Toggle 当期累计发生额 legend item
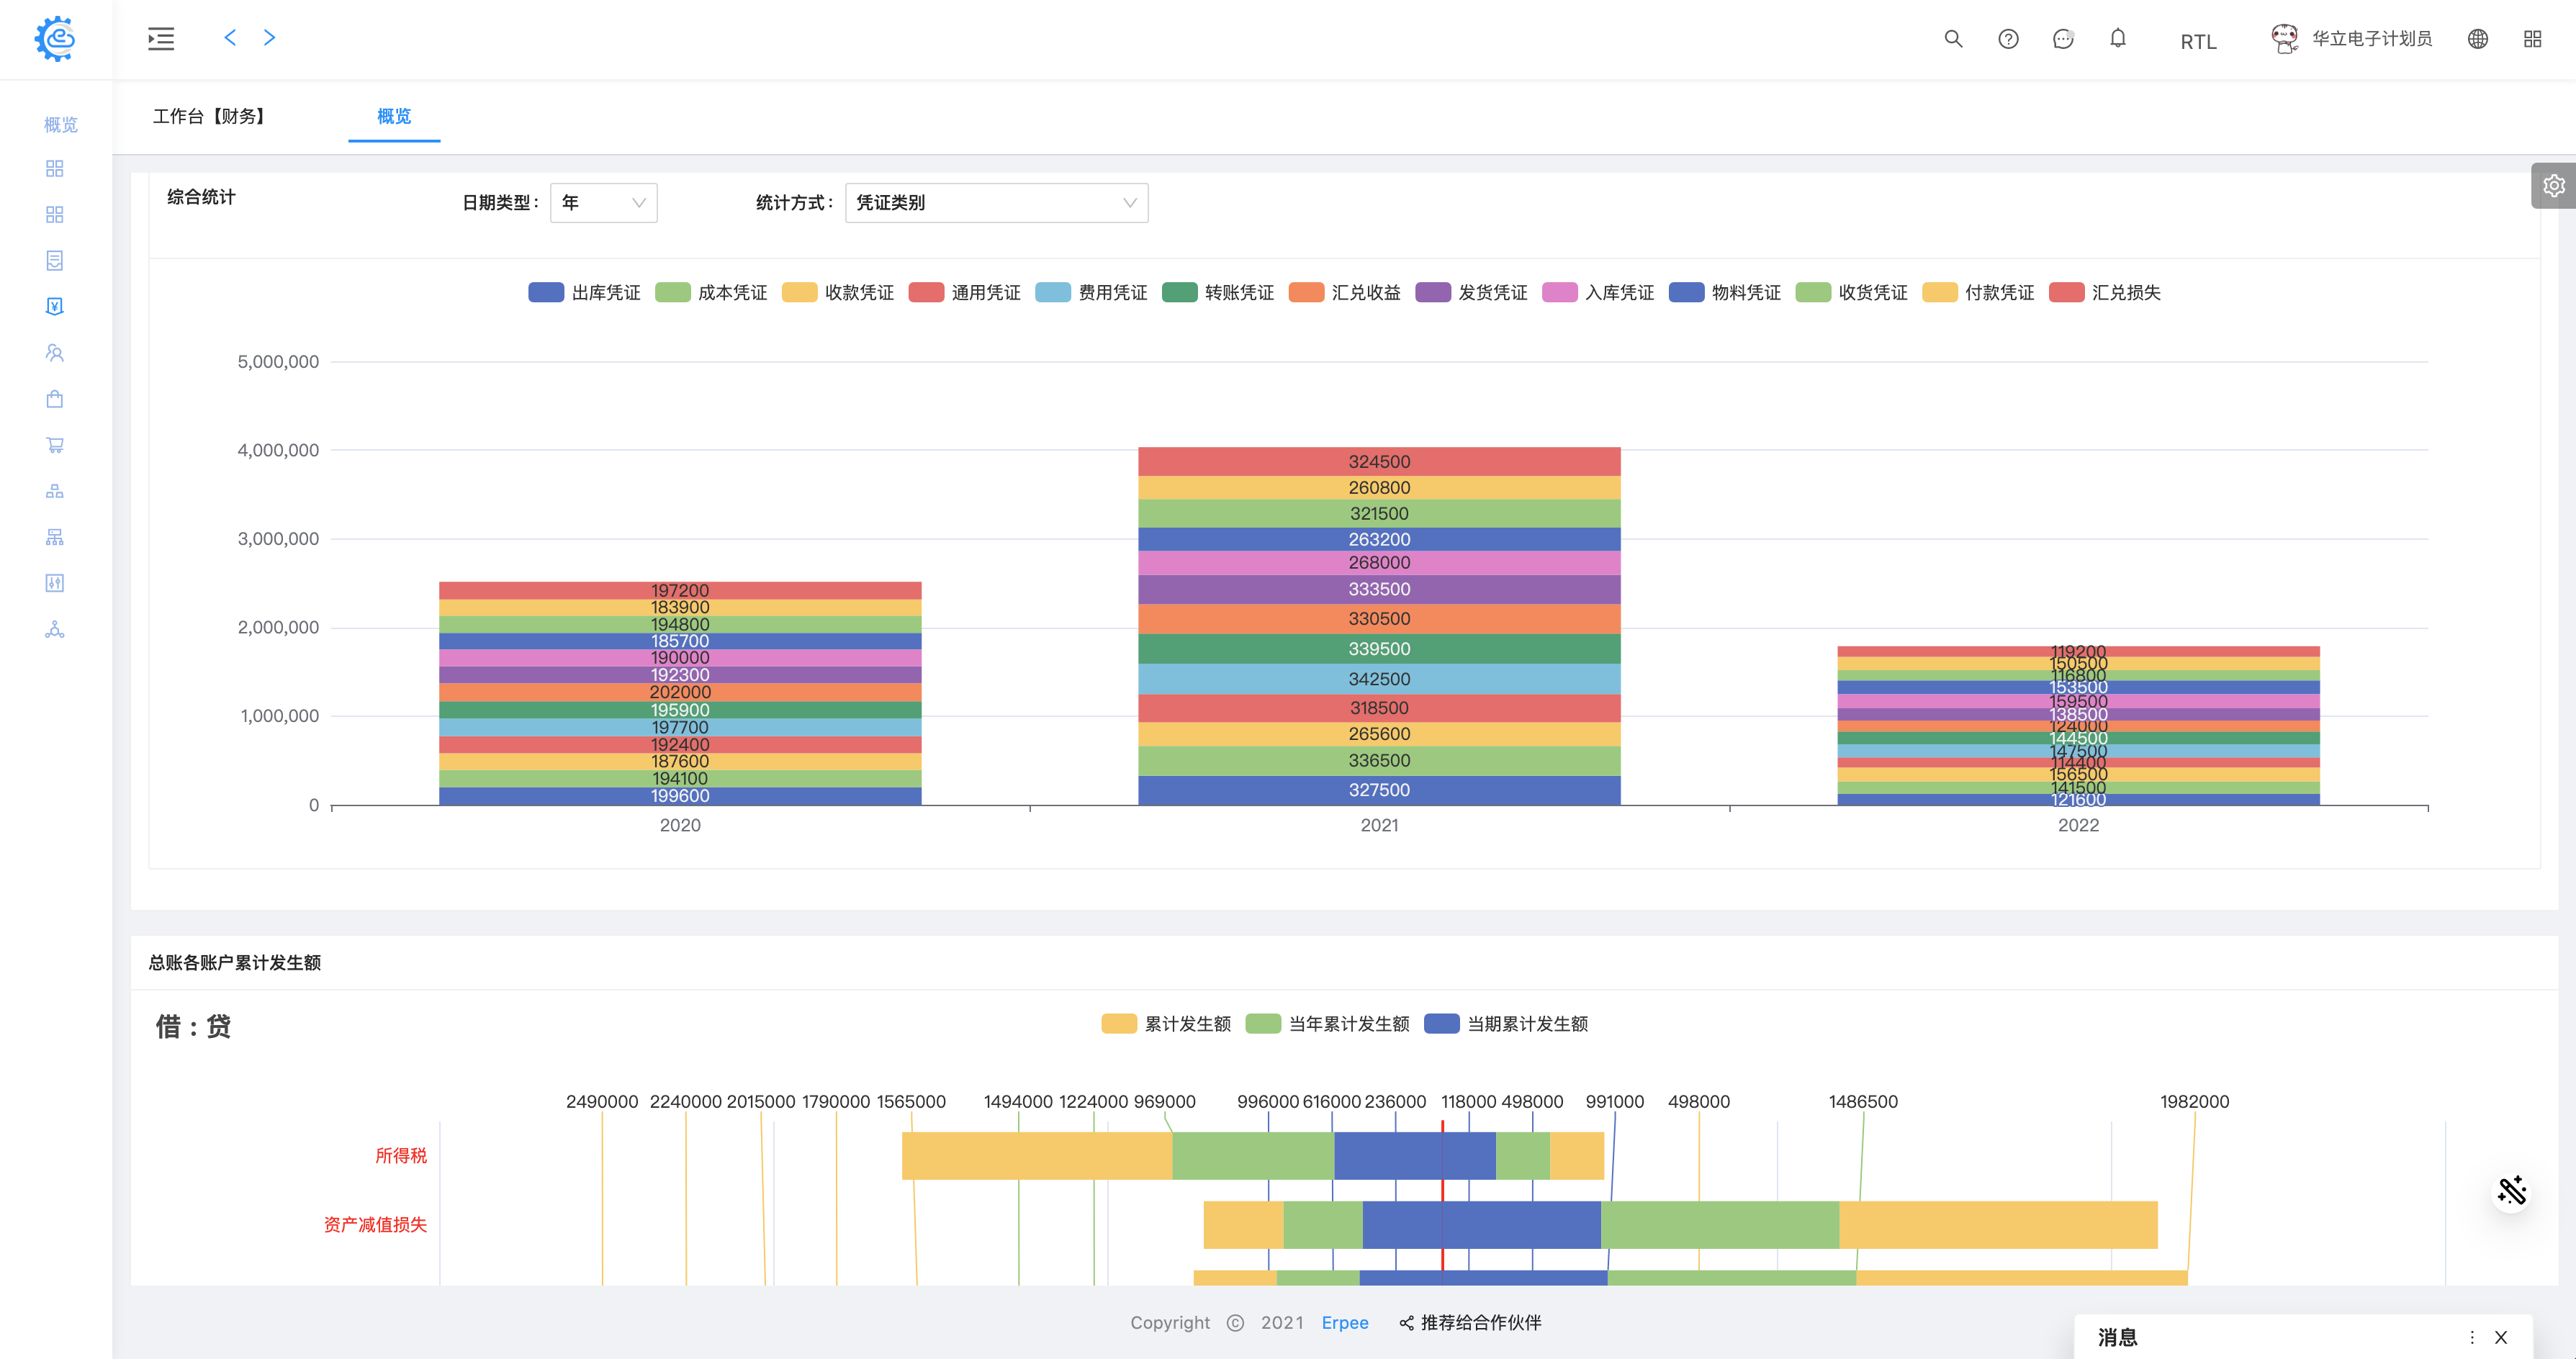 pyautogui.click(x=1506, y=1023)
